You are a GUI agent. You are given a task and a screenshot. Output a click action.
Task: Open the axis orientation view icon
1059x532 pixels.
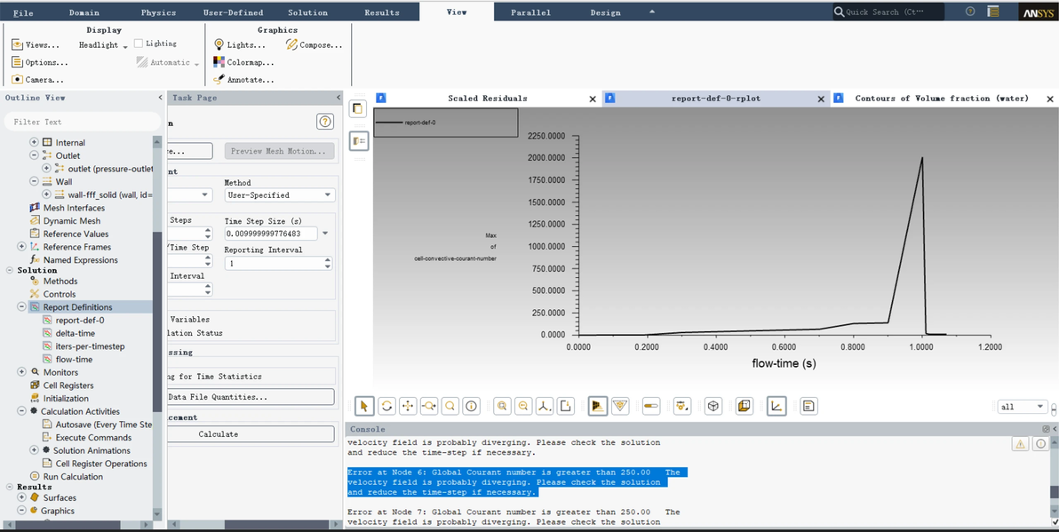545,406
